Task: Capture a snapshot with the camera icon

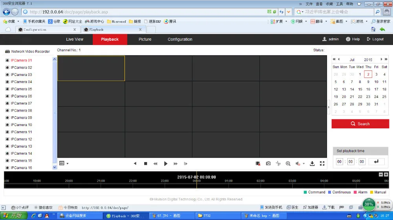Action: coord(268,164)
